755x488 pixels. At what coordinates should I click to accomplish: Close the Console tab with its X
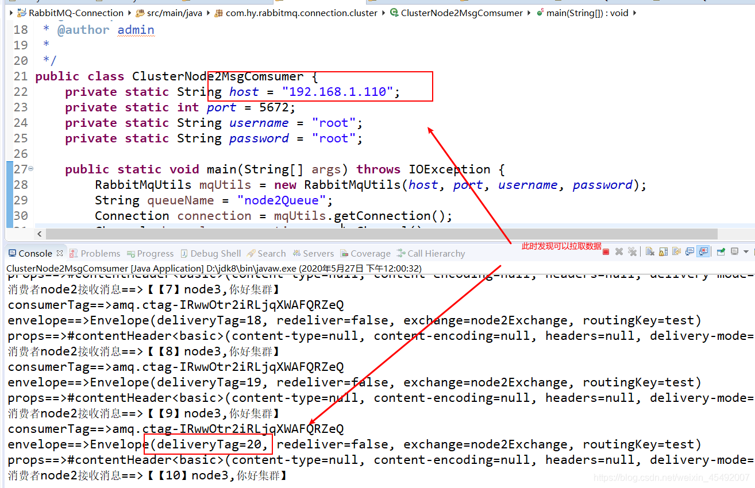(60, 253)
